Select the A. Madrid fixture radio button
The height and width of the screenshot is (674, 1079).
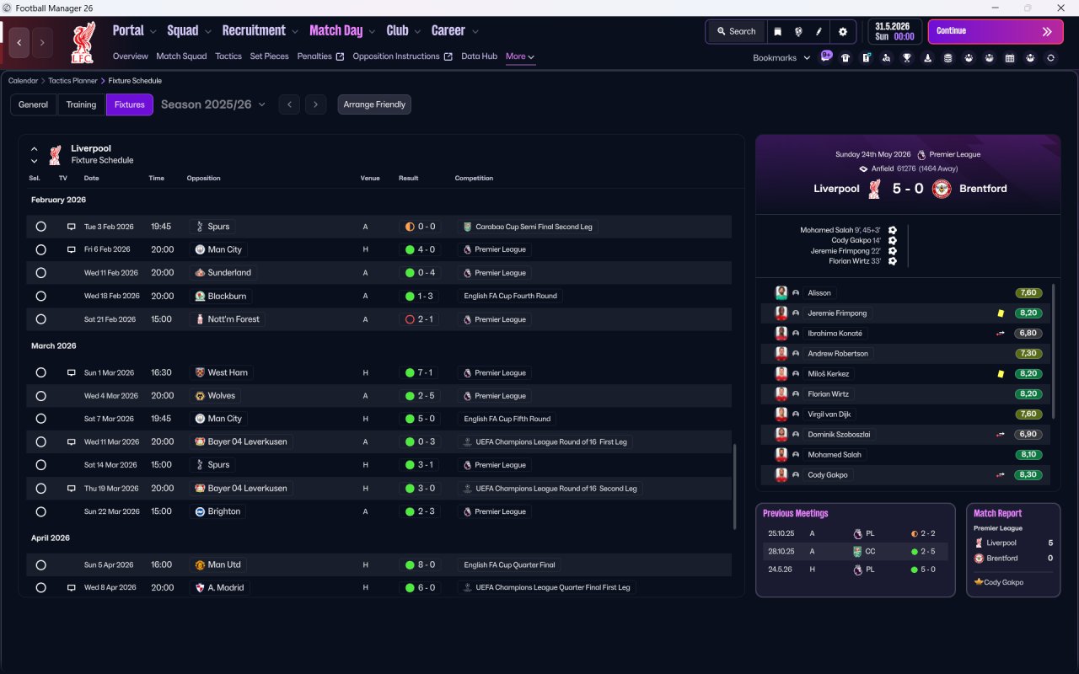pos(40,587)
